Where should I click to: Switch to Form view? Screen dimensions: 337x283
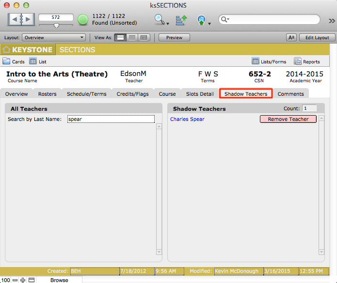click(x=120, y=38)
